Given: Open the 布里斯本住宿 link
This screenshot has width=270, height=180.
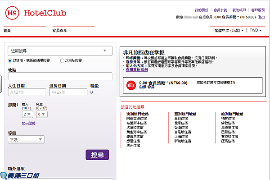Looking at the screenshot, I should tap(136, 123).
